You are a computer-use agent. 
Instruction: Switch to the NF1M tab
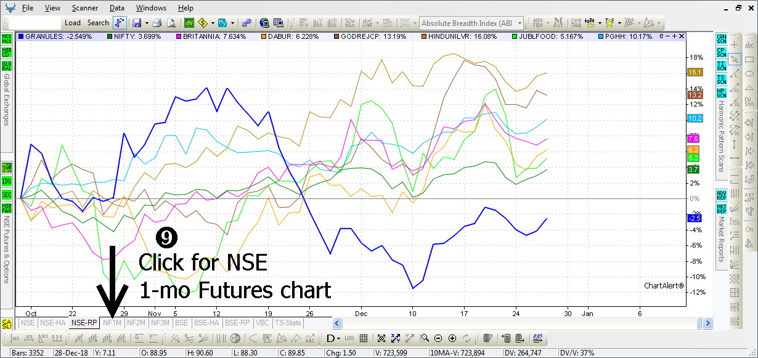click(112, 322)
